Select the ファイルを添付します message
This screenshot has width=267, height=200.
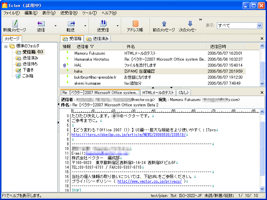153,65
